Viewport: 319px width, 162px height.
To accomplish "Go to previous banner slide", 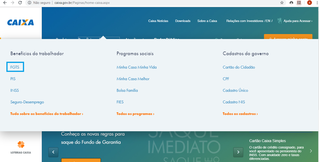I will 53,152.
